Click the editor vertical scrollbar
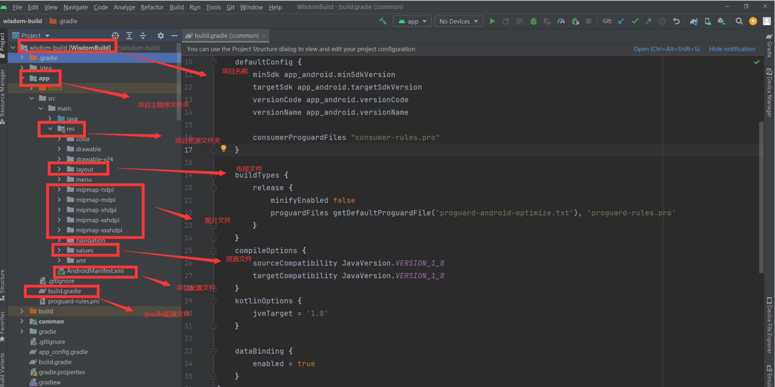Screen dimensions: 775x387 (x=761, y=196)
